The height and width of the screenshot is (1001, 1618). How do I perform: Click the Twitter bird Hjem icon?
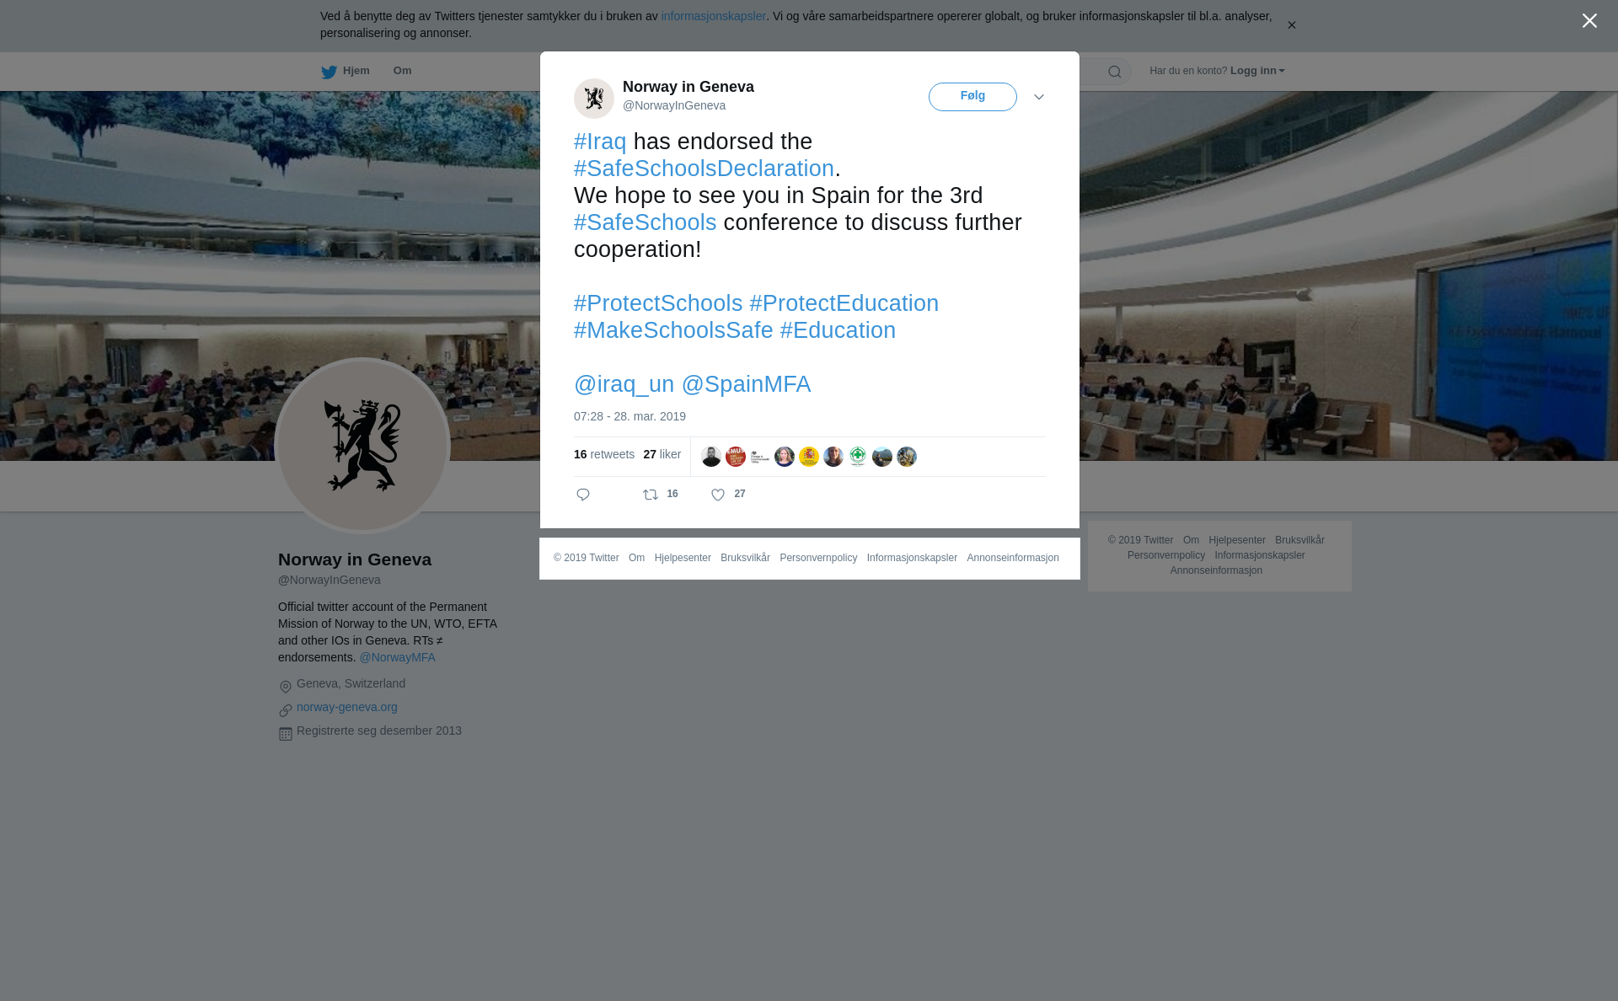[329, 72]
